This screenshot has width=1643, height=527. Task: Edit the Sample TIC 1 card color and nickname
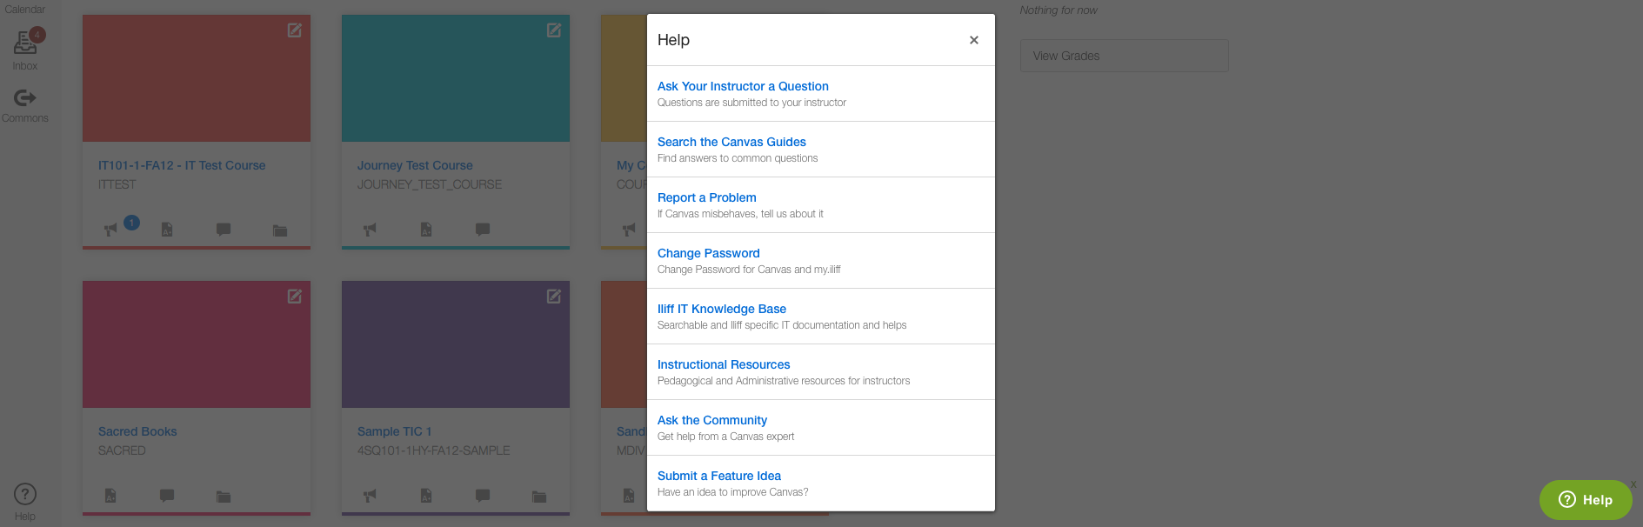pyautogui.click(x=553, y=297)
